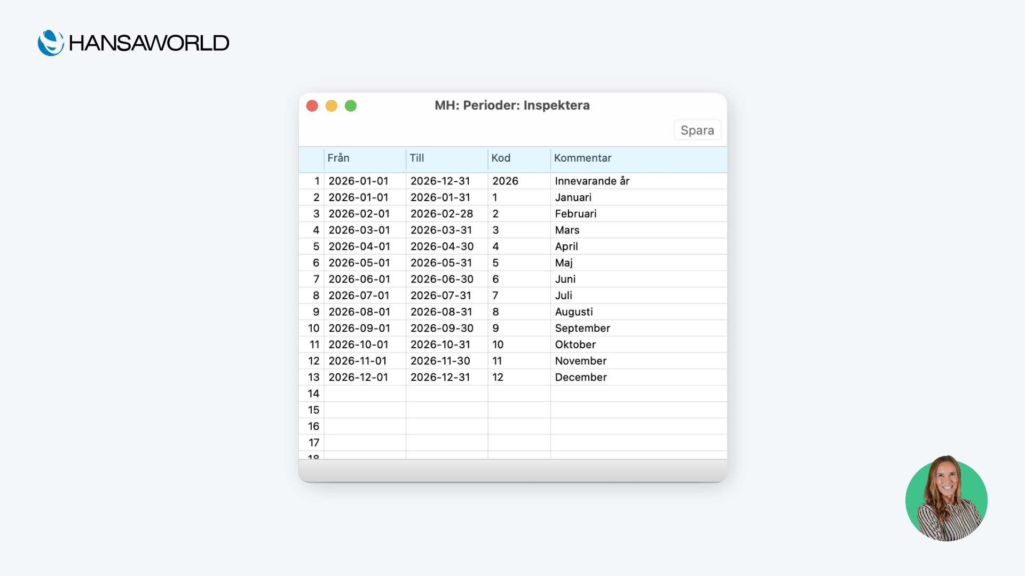Click the HansaWorld logo
Viewport: 1025px width, 576px height.
pos(133,43)
